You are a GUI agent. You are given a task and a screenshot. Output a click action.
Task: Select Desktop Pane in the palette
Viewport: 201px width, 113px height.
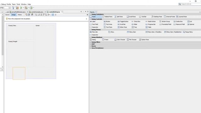[x=157, y=17]
